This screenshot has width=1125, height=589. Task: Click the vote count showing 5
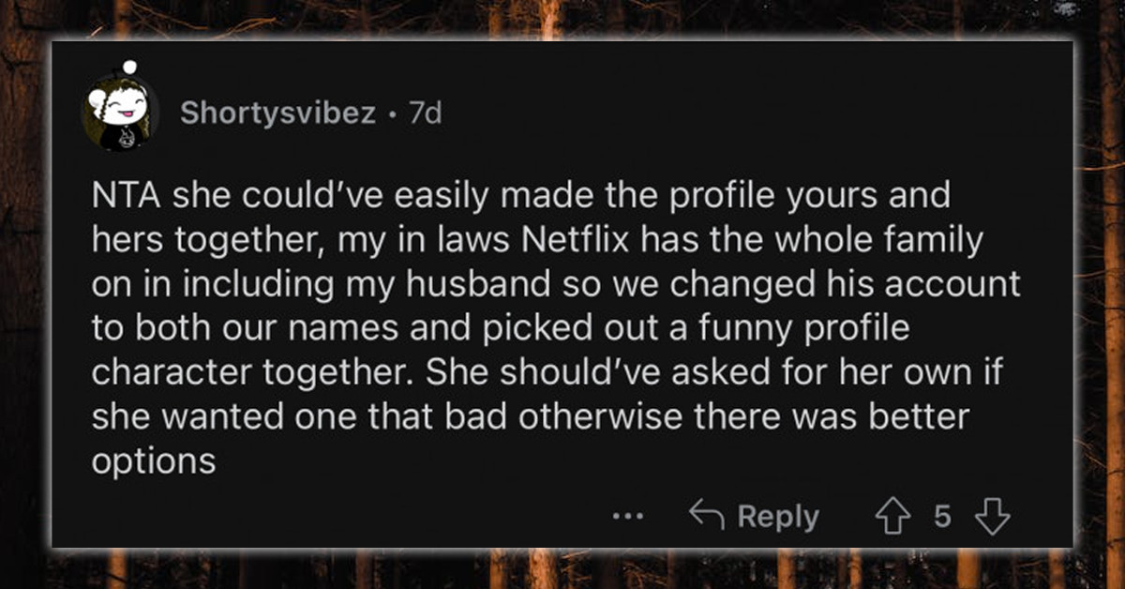point(945,514)
